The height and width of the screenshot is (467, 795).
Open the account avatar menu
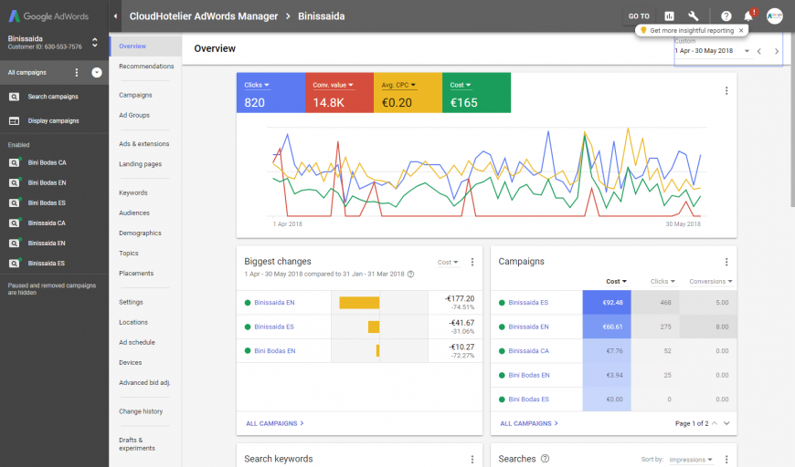pos(774,16)
